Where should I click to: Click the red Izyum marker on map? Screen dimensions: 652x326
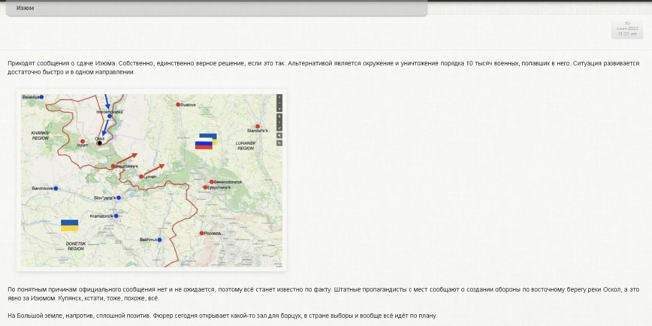[x=83, y=141]
